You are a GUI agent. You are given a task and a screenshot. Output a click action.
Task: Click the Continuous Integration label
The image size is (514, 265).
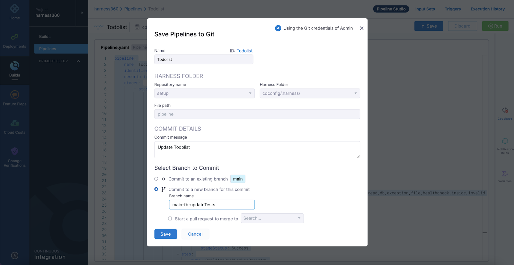(50, 254)
